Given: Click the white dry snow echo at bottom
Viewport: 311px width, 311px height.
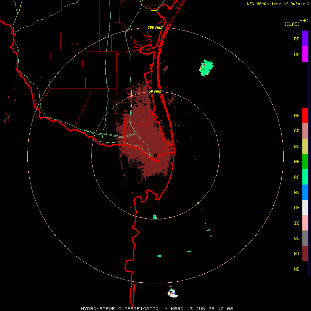Looking at the screenshot, I should tap(172, 293).
